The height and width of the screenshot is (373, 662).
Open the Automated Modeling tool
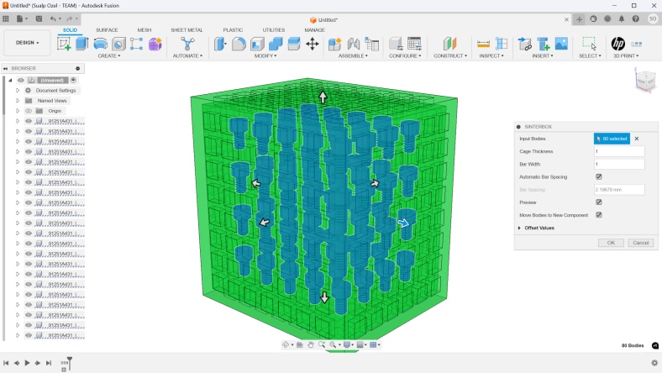click(187, 44)
